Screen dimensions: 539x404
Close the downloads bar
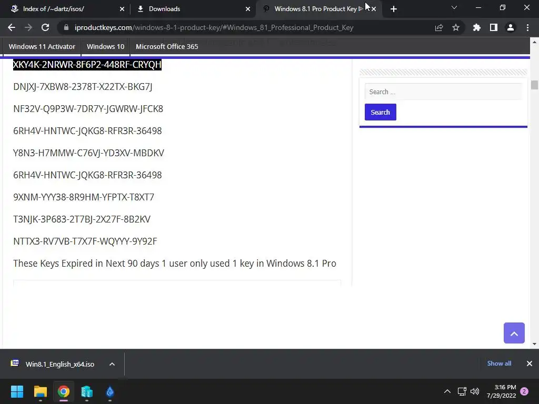coord(530,363)
